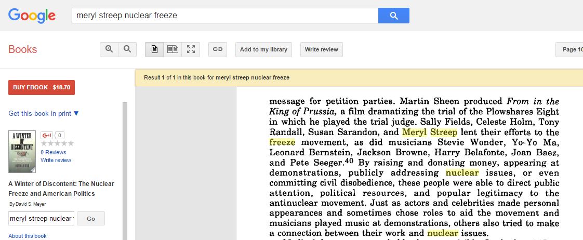Click the search-in-book input field
Viewport: 583px width, 240px height.
pos(41,219)
